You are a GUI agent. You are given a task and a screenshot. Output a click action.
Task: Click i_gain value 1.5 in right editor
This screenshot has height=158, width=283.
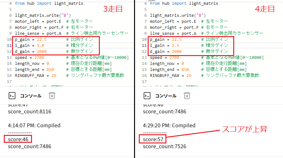[x=176, y=46]
